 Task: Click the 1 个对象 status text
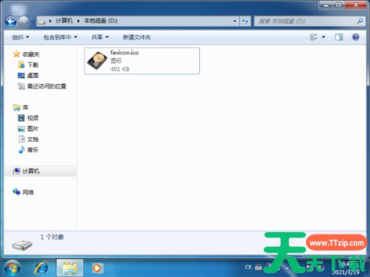tap(52, 237)
